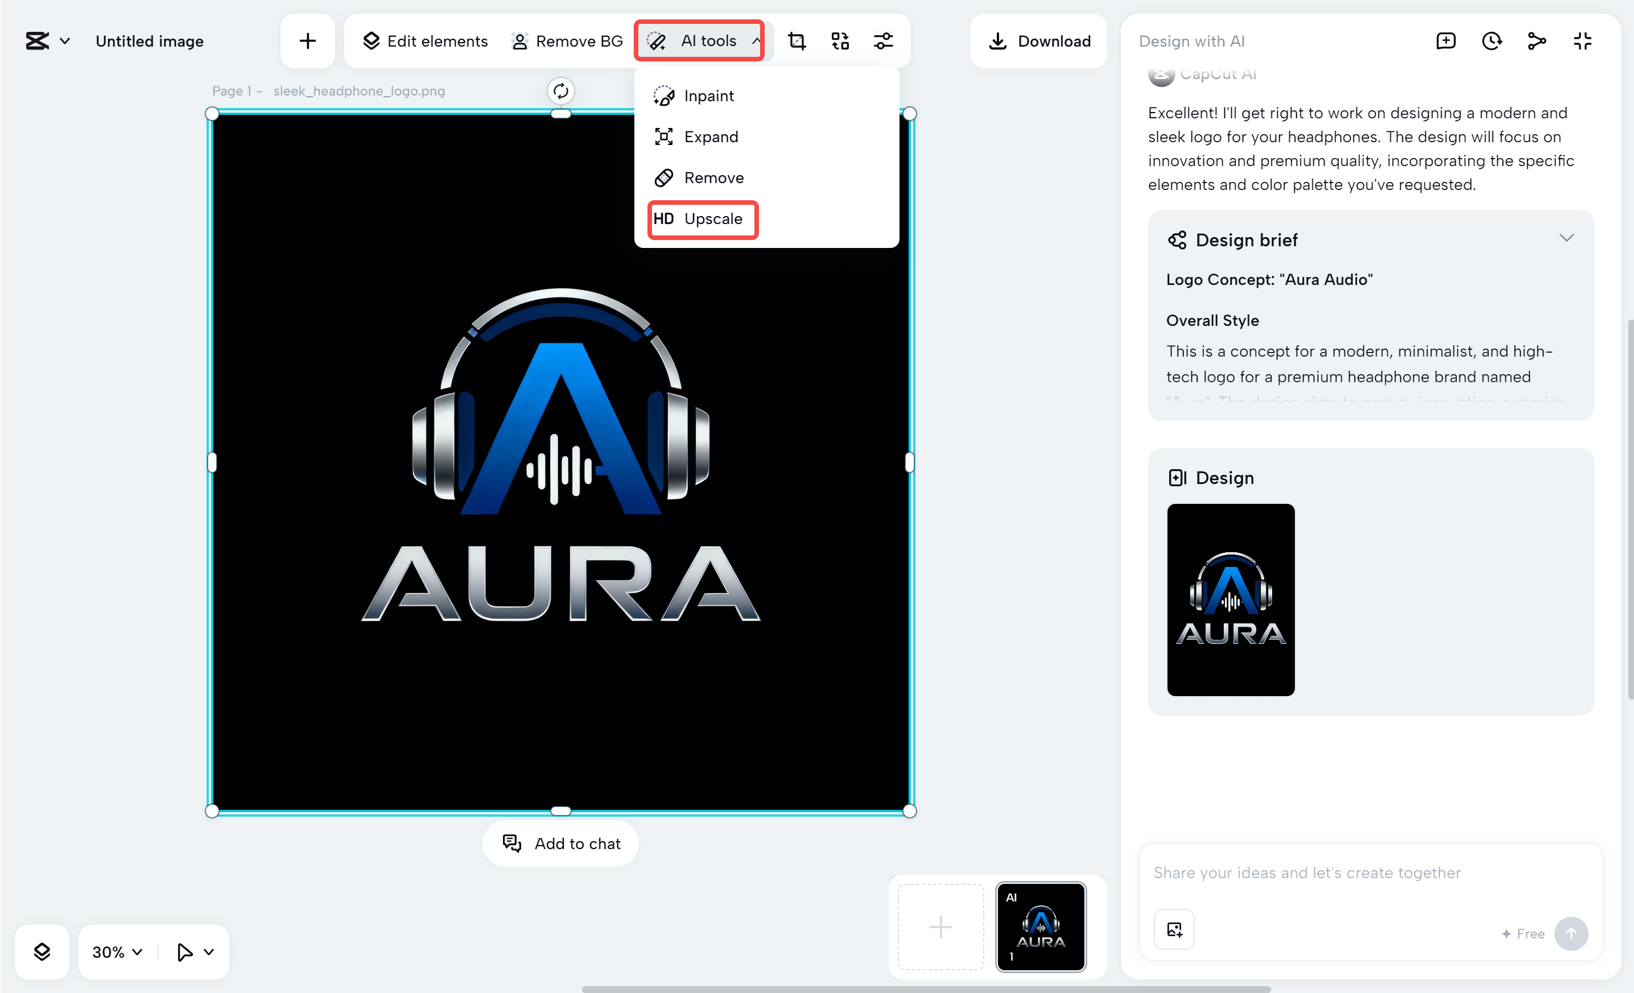Select the Expand AI tool

pyautogui.click(x=711, y=136)
